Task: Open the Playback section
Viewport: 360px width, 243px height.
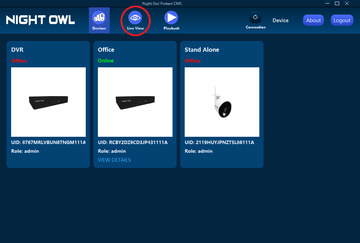Action: (171, 21)
